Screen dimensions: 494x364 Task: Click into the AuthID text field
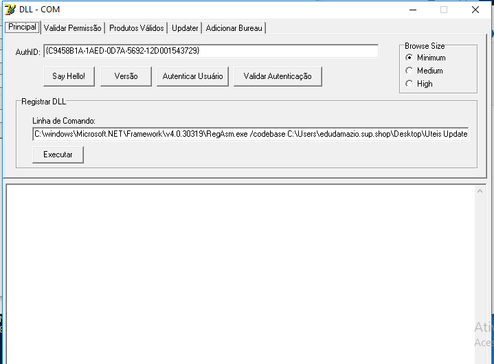(x=210, y=52)
